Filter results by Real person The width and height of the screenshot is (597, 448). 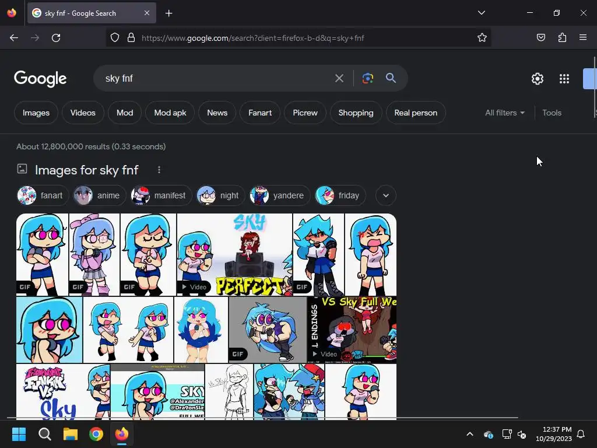[416, 113]
